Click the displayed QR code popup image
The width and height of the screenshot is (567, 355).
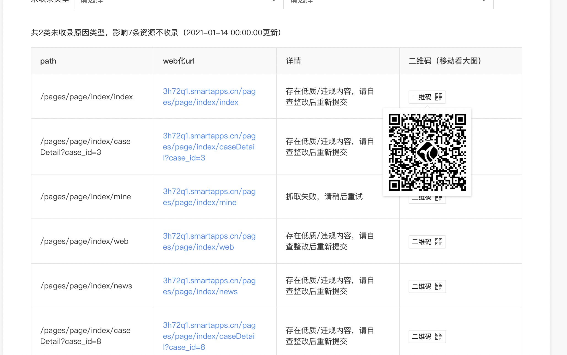tap(427, 152)
